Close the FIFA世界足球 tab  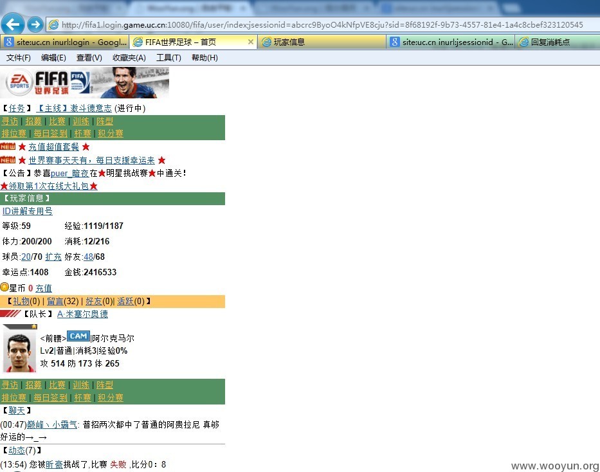click(x=251, y=42)
